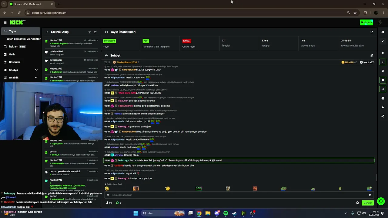Open the Chrome profile avatar
Viewport: 388px width, 218px height.
pyautogui.click(x=376, y=13)
